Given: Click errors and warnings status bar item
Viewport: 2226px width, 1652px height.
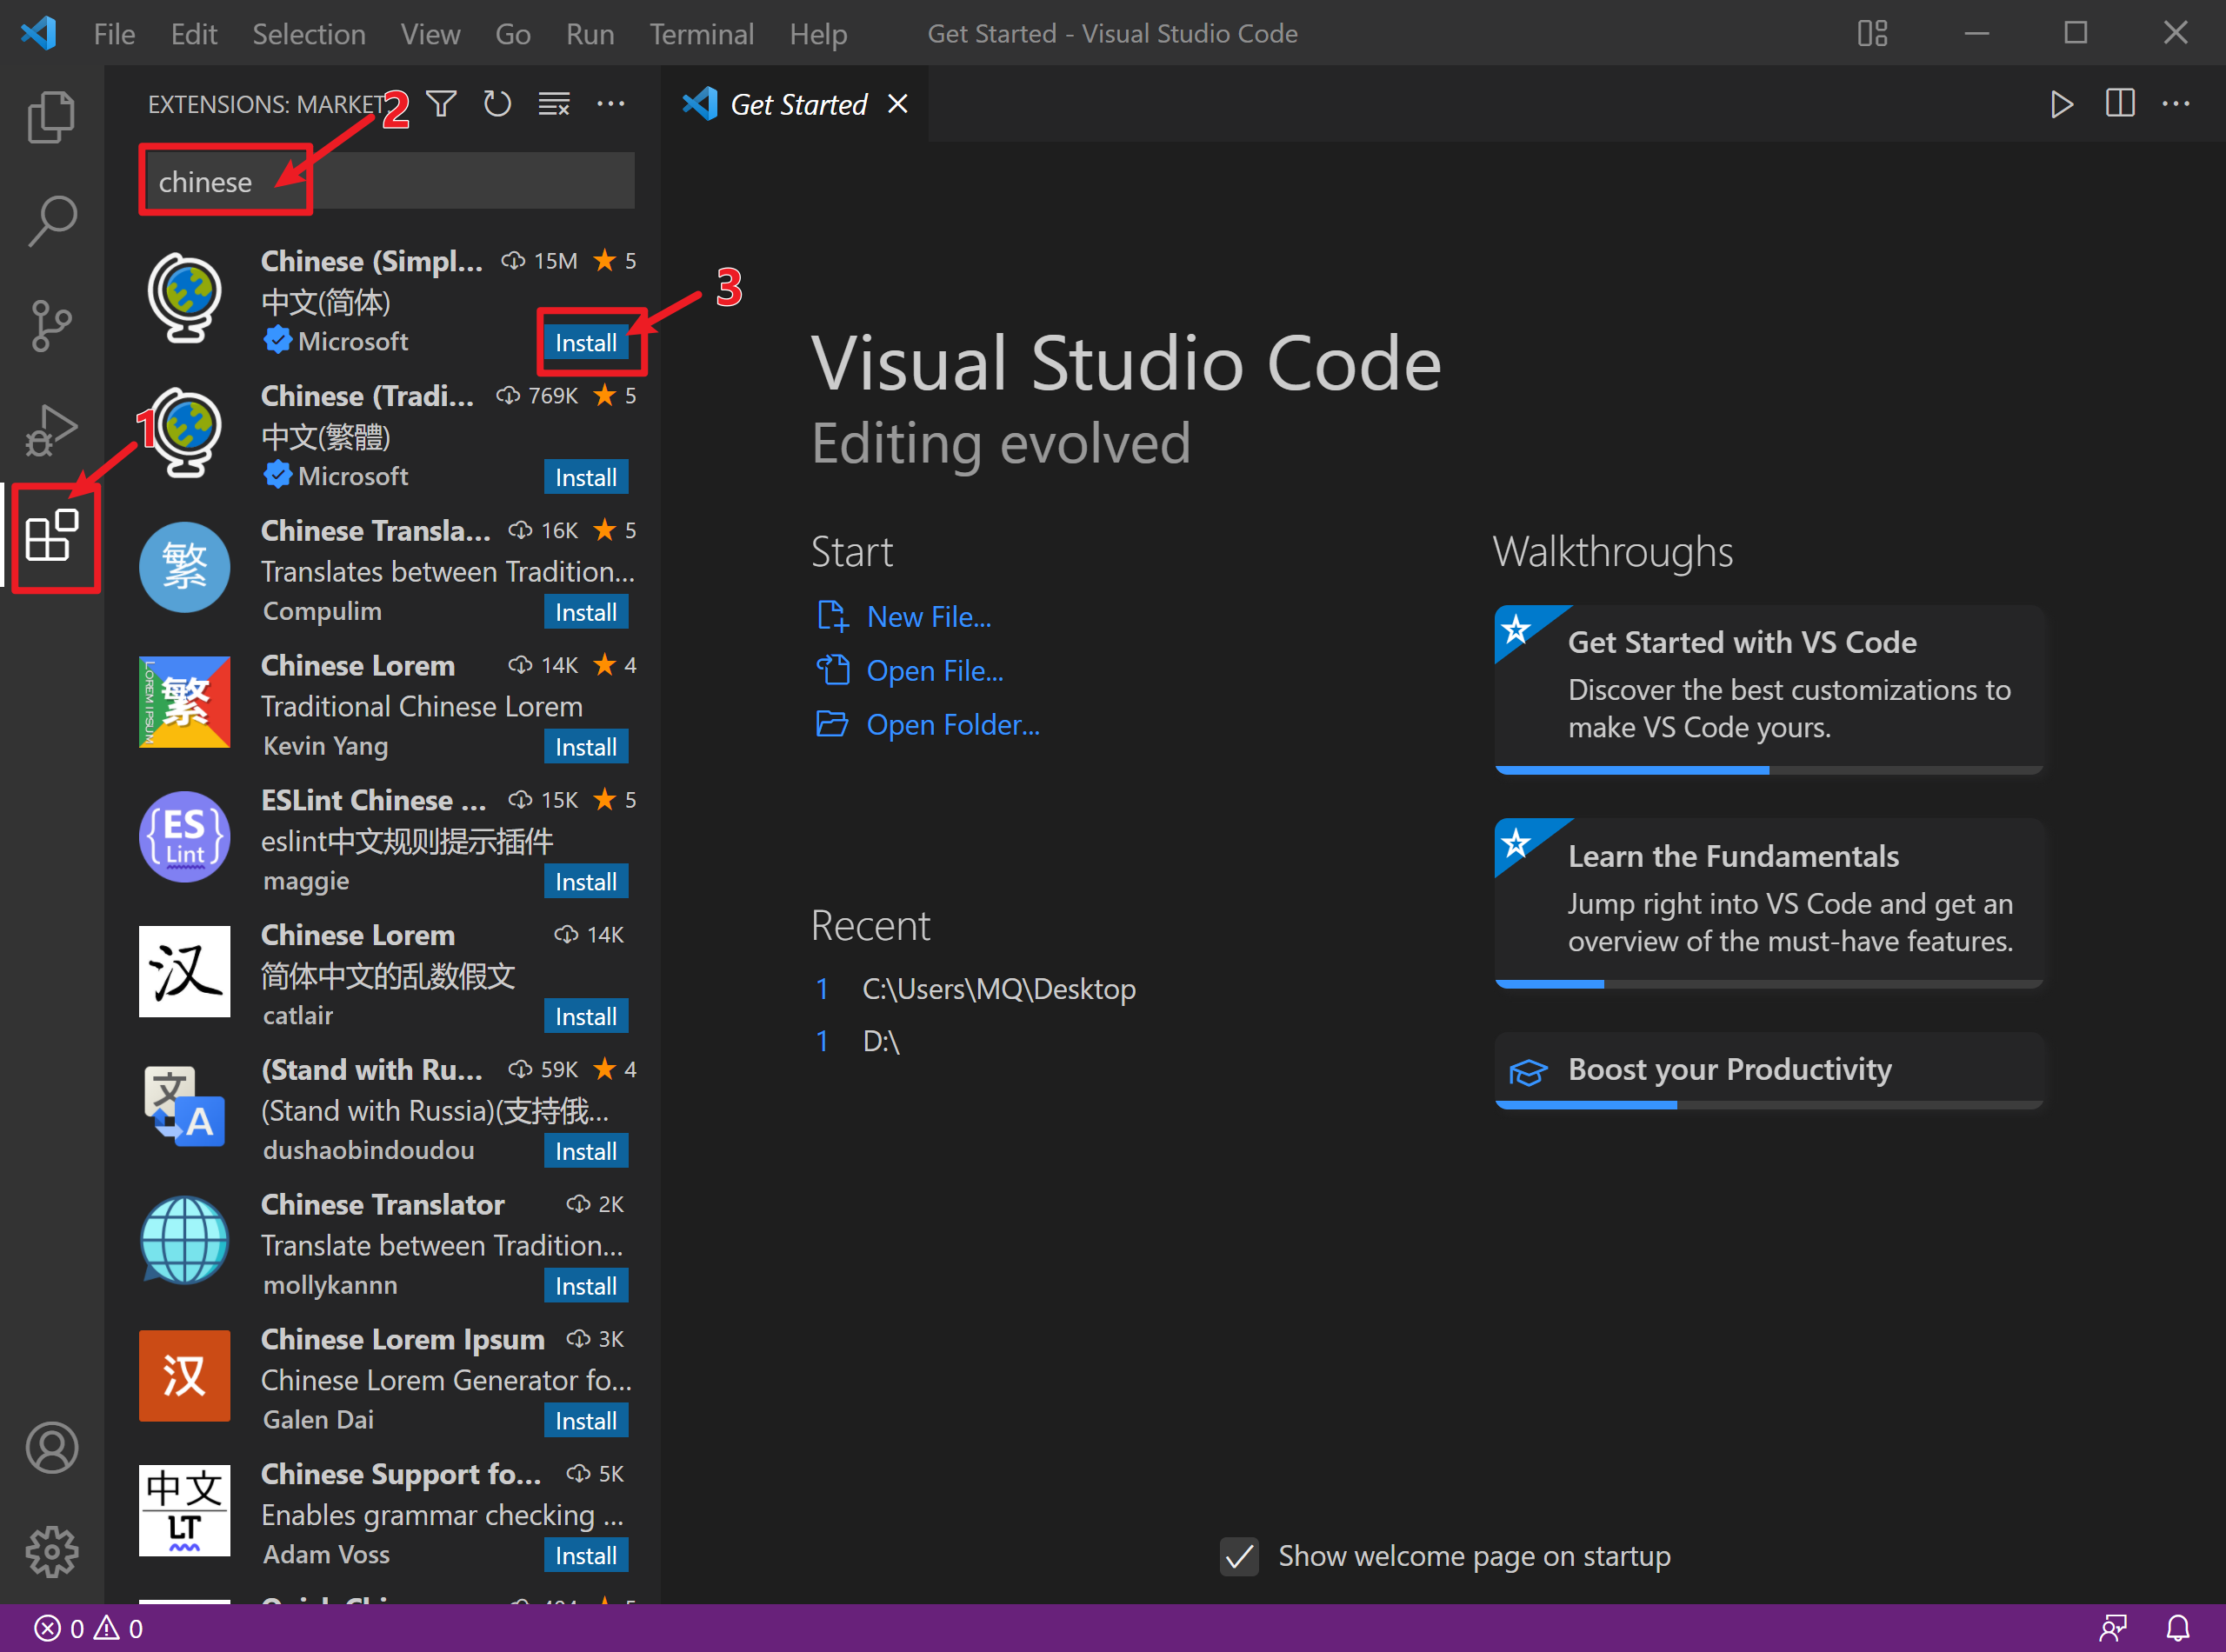Looking at the screenshot, I should coord(88,1629).
